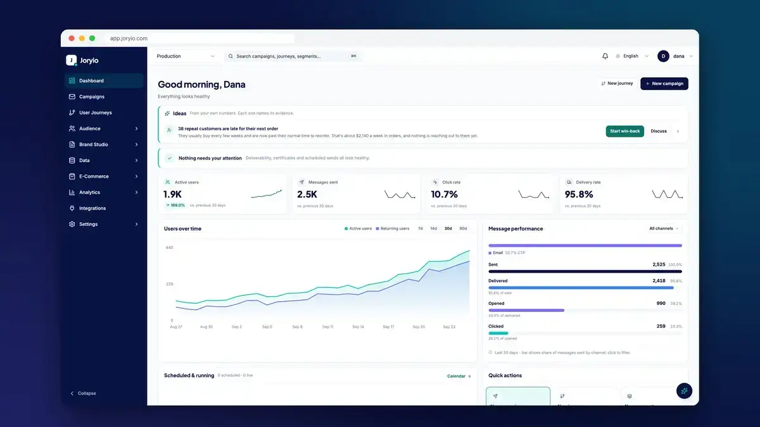This screenshot has height=427, width=760.
Task: Click "Good morning, Dana" heading
Action: 201,84
